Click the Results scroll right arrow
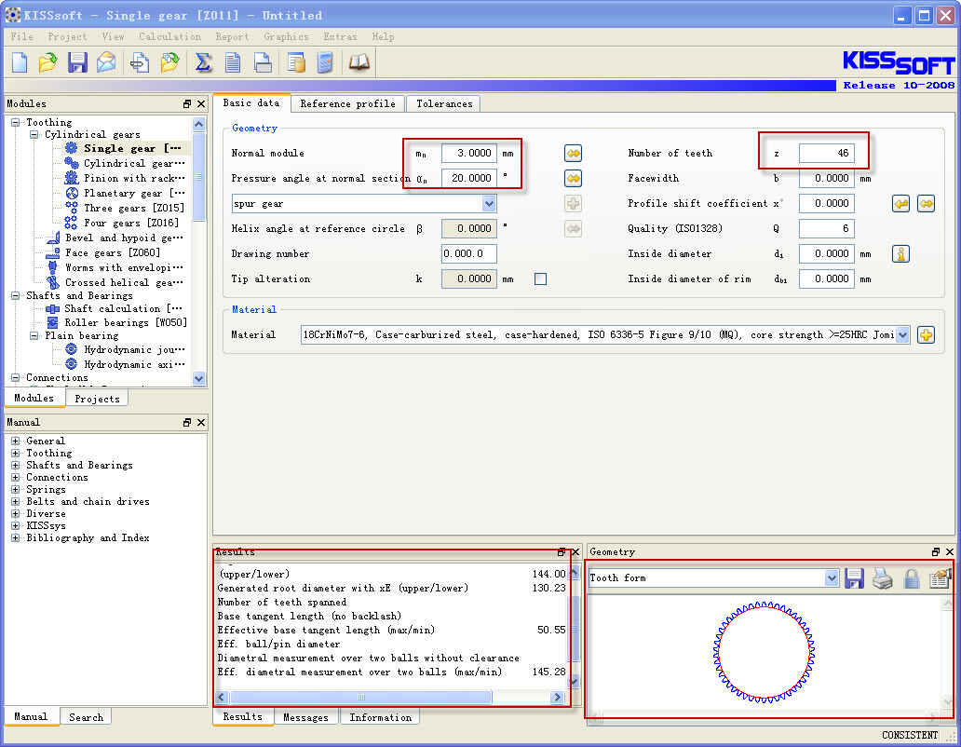The image size is (961, 747). 557,698
